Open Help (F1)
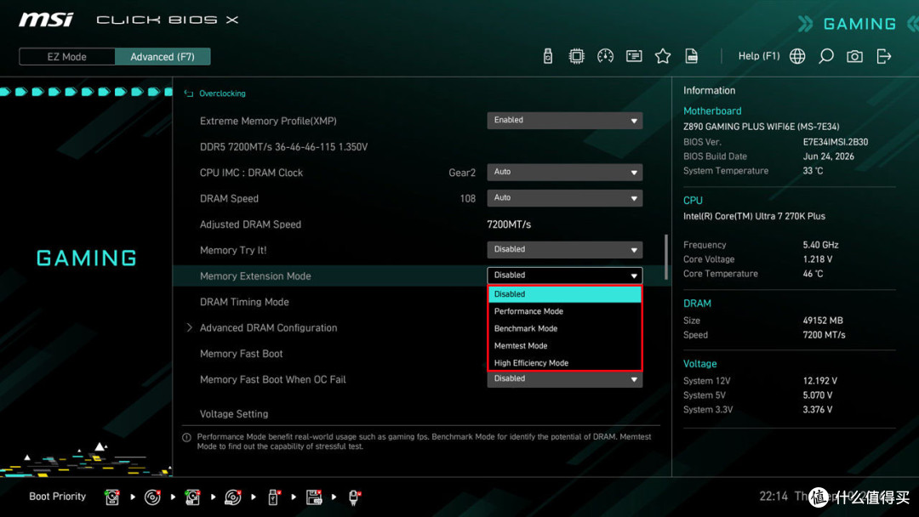This screenshot has height=517, width=919. 759,56
